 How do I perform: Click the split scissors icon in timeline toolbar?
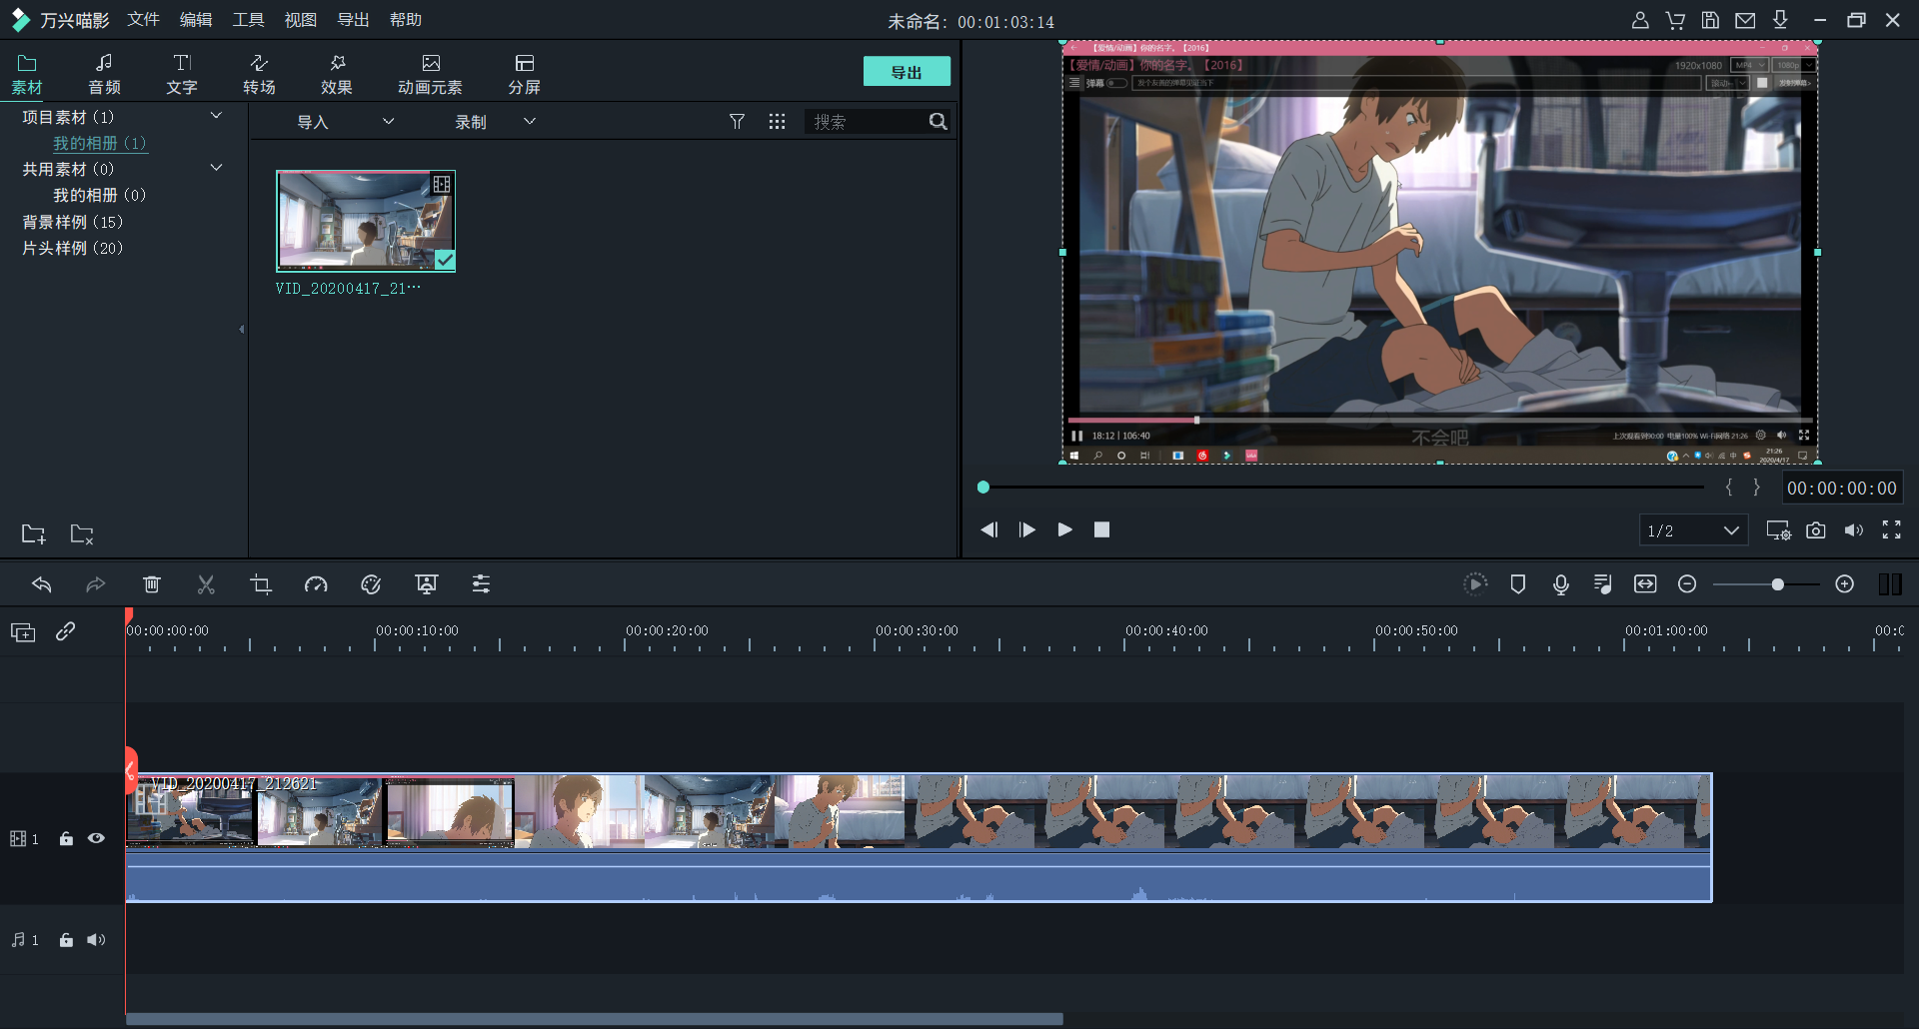click(206, 584)
